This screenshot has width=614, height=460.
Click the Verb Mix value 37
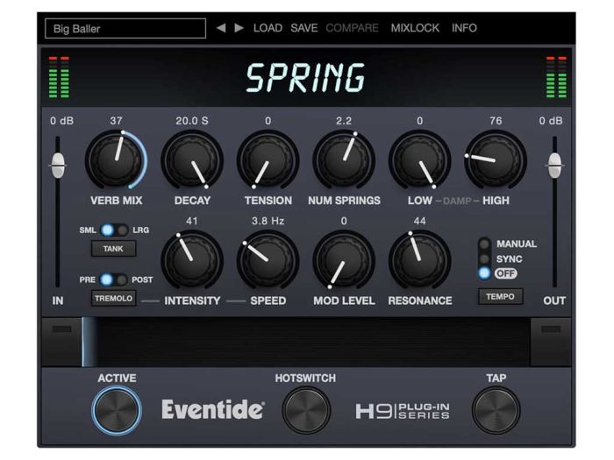click(116, 121)
